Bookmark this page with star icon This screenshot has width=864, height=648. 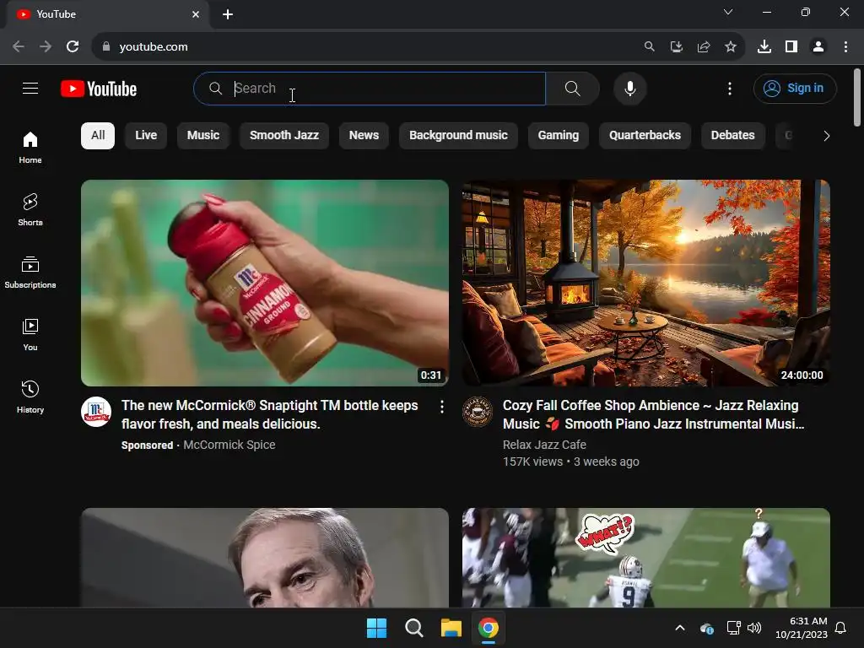731,47
